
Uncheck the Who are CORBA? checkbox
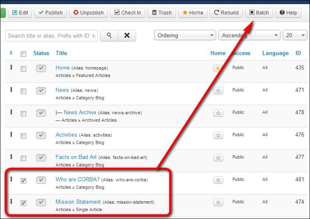point(24,180)
